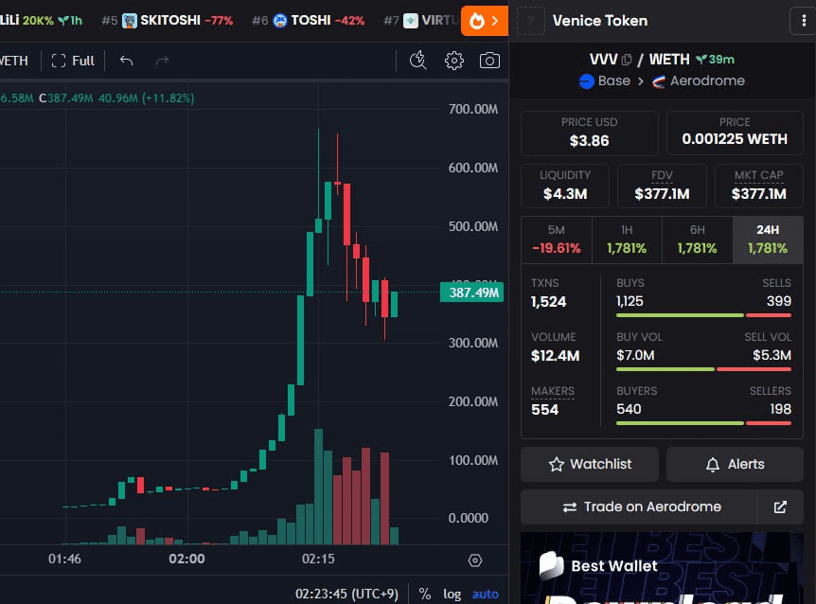The image size is (816, 604).
Task: Click the PRICE 0.001225 WETH box
Action: [x=735, y=133]
